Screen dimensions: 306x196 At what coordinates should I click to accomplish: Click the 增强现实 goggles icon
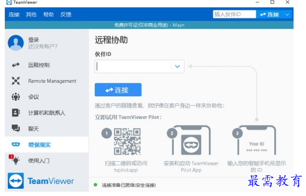tap(16, 144)
